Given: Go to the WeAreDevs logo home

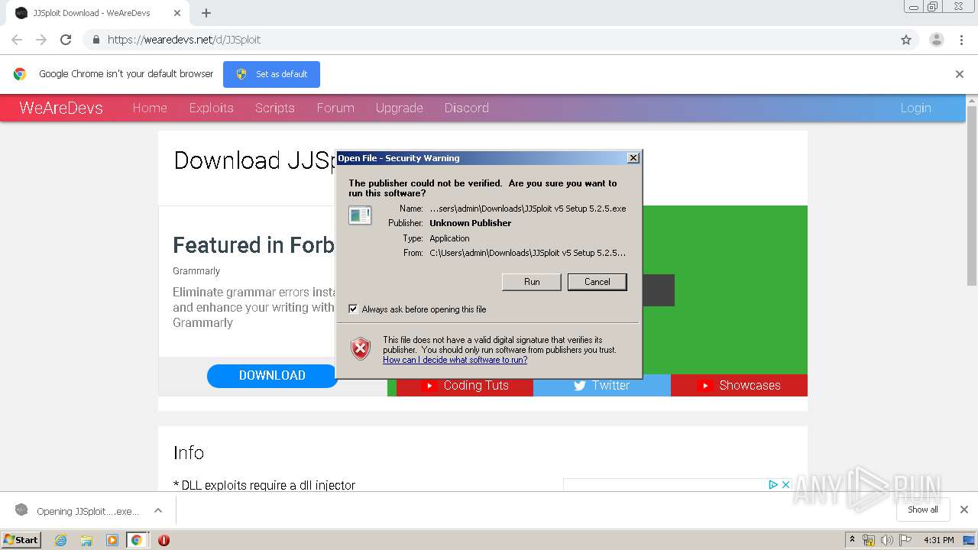Looking at the screenshot, I should [61, 108].
